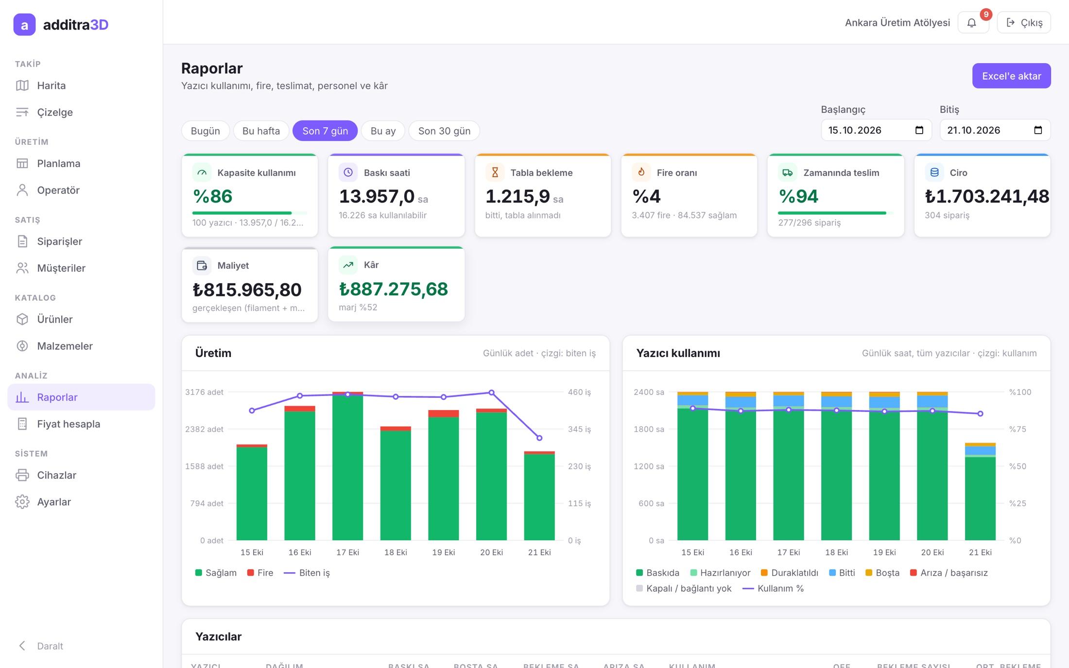The image size is (1069, 668).
Task: Click the Kâr trend arrow icon
Action: tap(348, 265)
